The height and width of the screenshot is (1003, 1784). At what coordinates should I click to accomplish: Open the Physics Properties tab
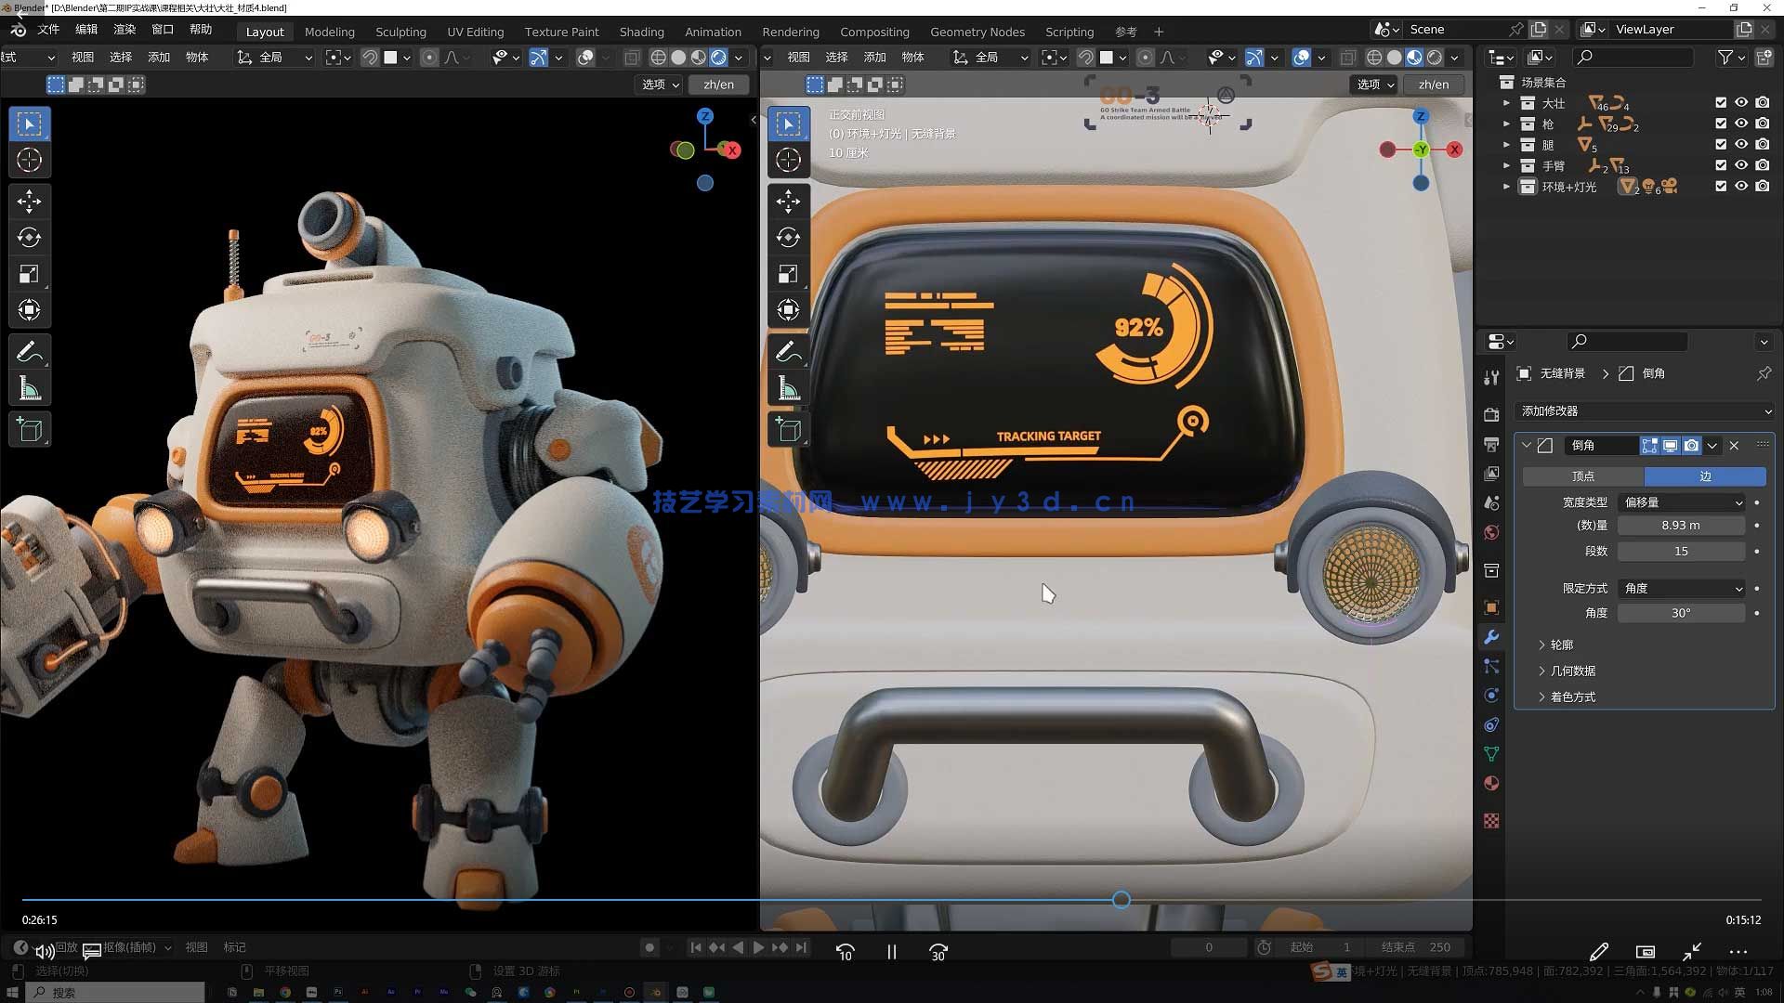point(1491,695)
